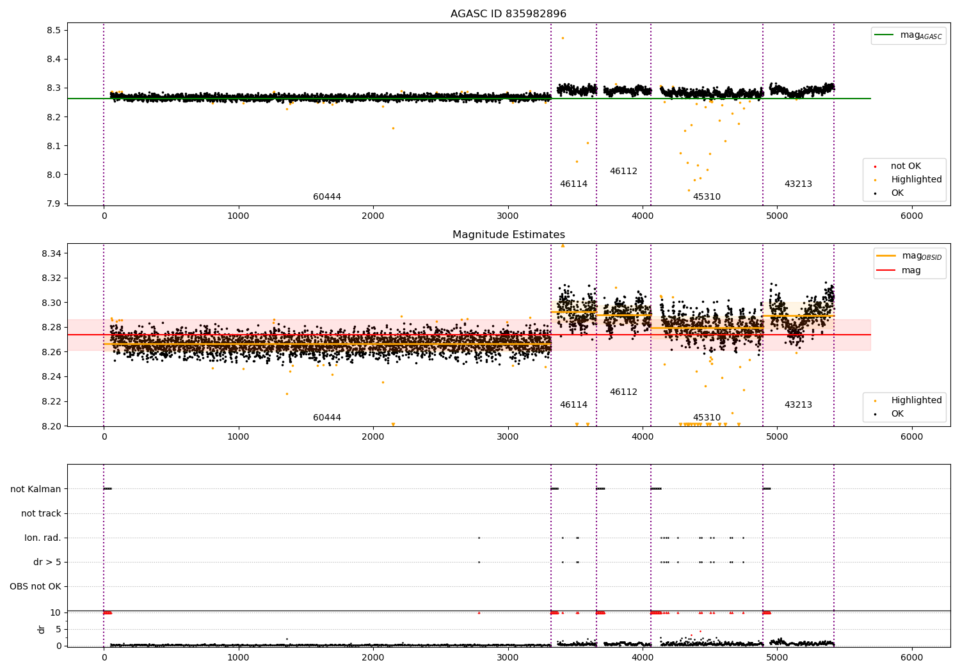Image resolution: width=960 pixels, height=672 pixels.
Task: Click the 'dr > 5' axis label
Action: pos(47,563)
